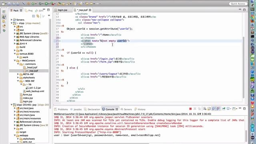
Task: Toggle code folding marker at line 20
Action: [x=60, y=38]
